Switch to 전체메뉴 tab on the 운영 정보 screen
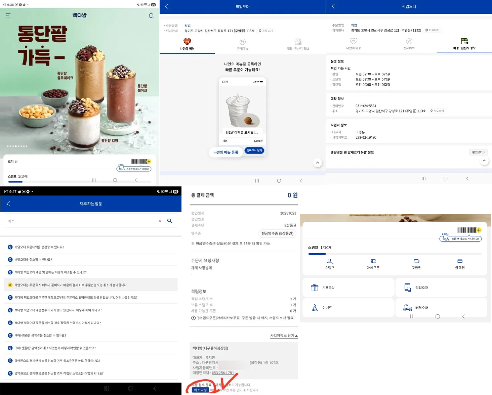The width and height of the screenshot is (492, 395). (x=409, y=44)
